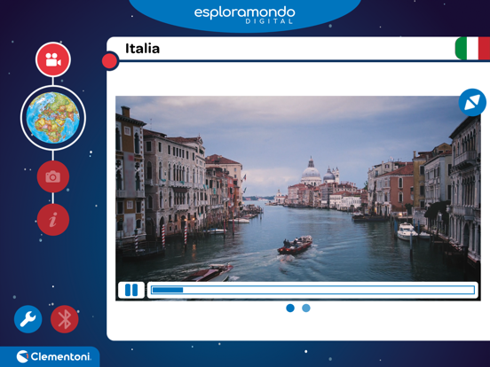Pause the Venice video
The height and width of the screenshot is (367, 490).
click(x=131, y=290)
